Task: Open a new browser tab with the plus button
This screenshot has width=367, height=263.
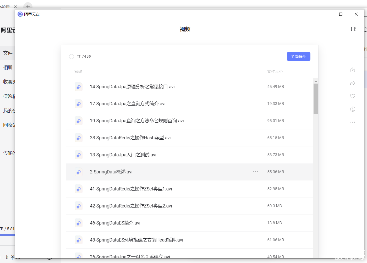Action: click(x=28, y=6)
